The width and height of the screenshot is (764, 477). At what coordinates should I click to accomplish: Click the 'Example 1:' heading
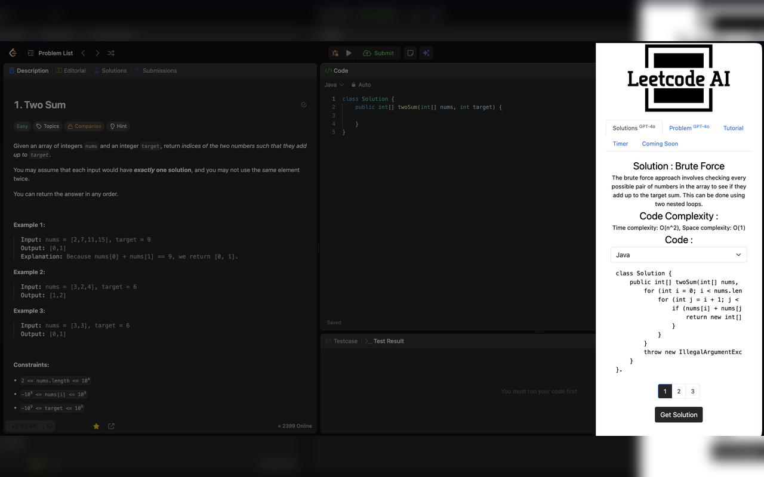(x=29, y=225)
